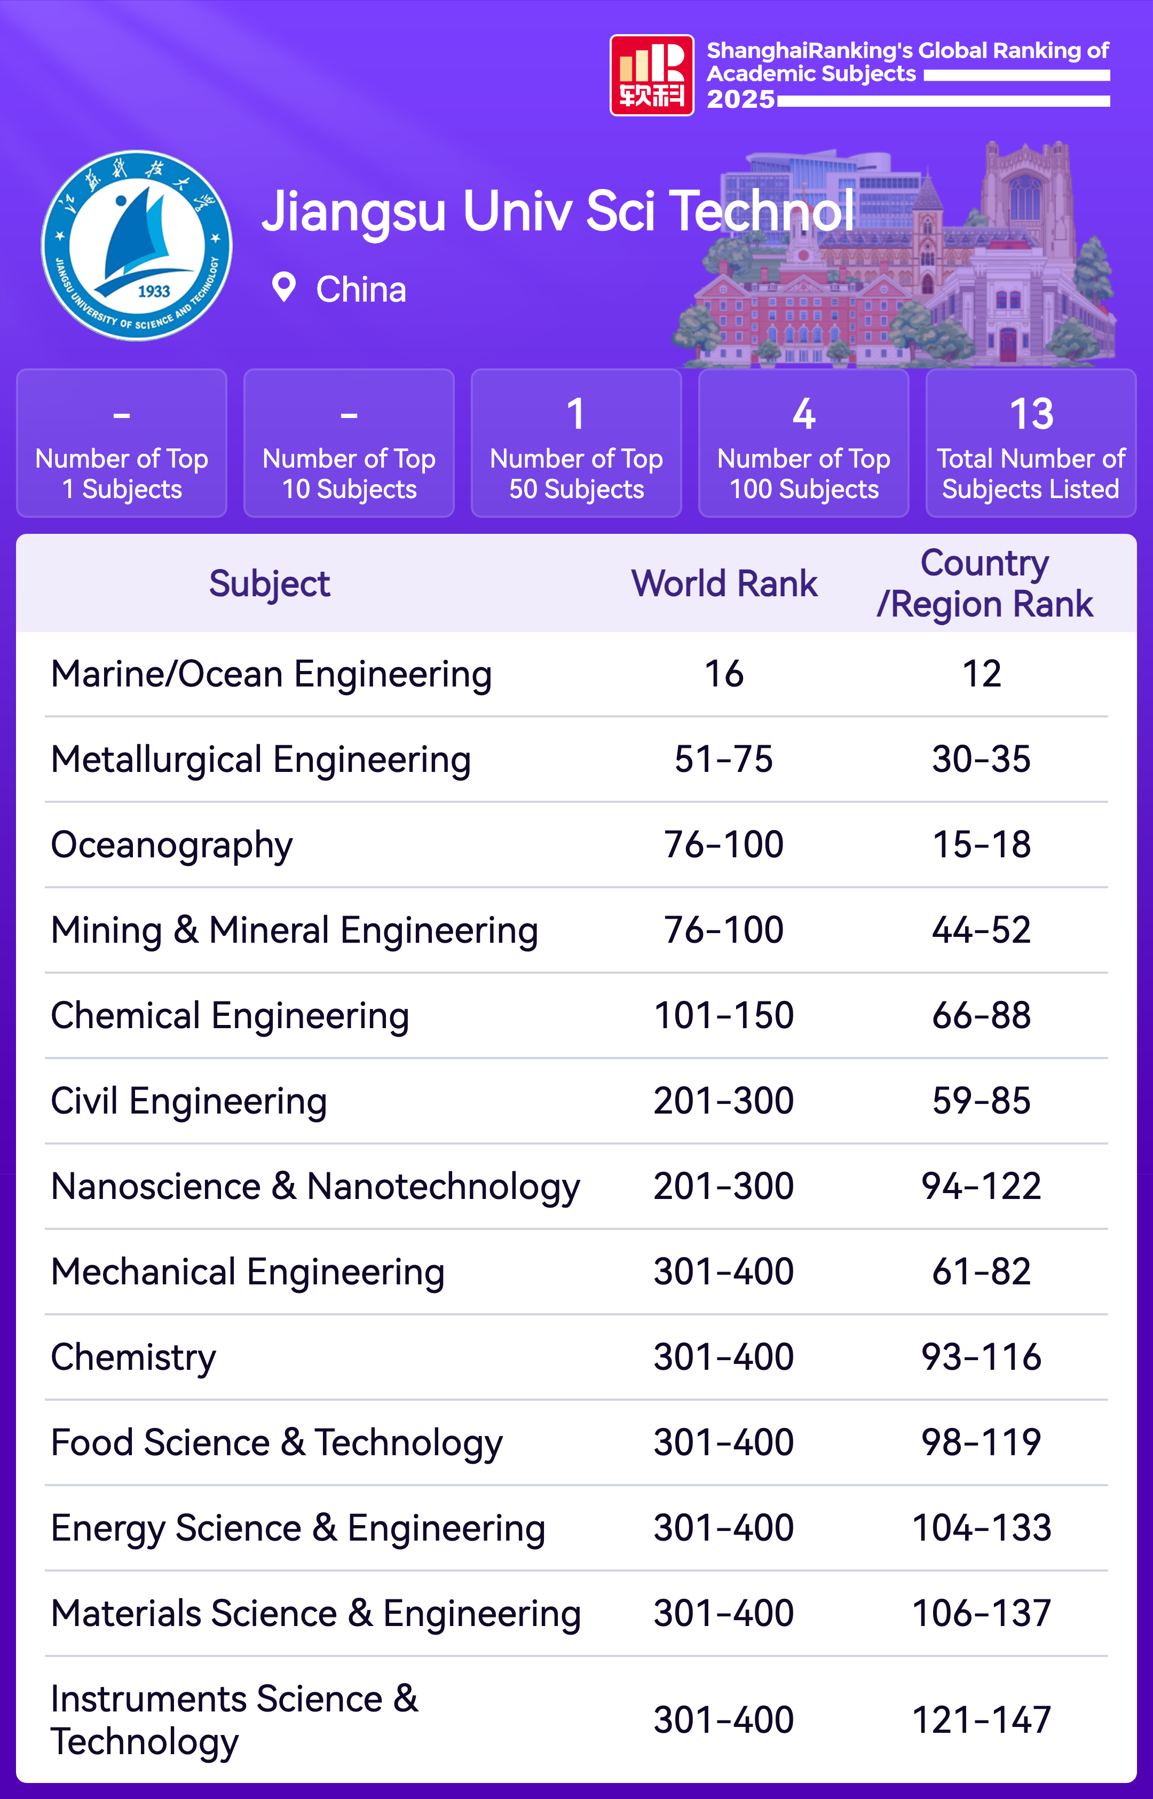Select the Number of Top 1 Subjects card
Image resolution: width=1153 pixels, height=1799 pixels.
(121, 443)
